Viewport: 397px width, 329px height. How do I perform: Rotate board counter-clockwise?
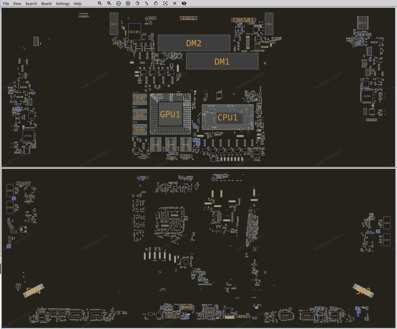pos(137,3)
